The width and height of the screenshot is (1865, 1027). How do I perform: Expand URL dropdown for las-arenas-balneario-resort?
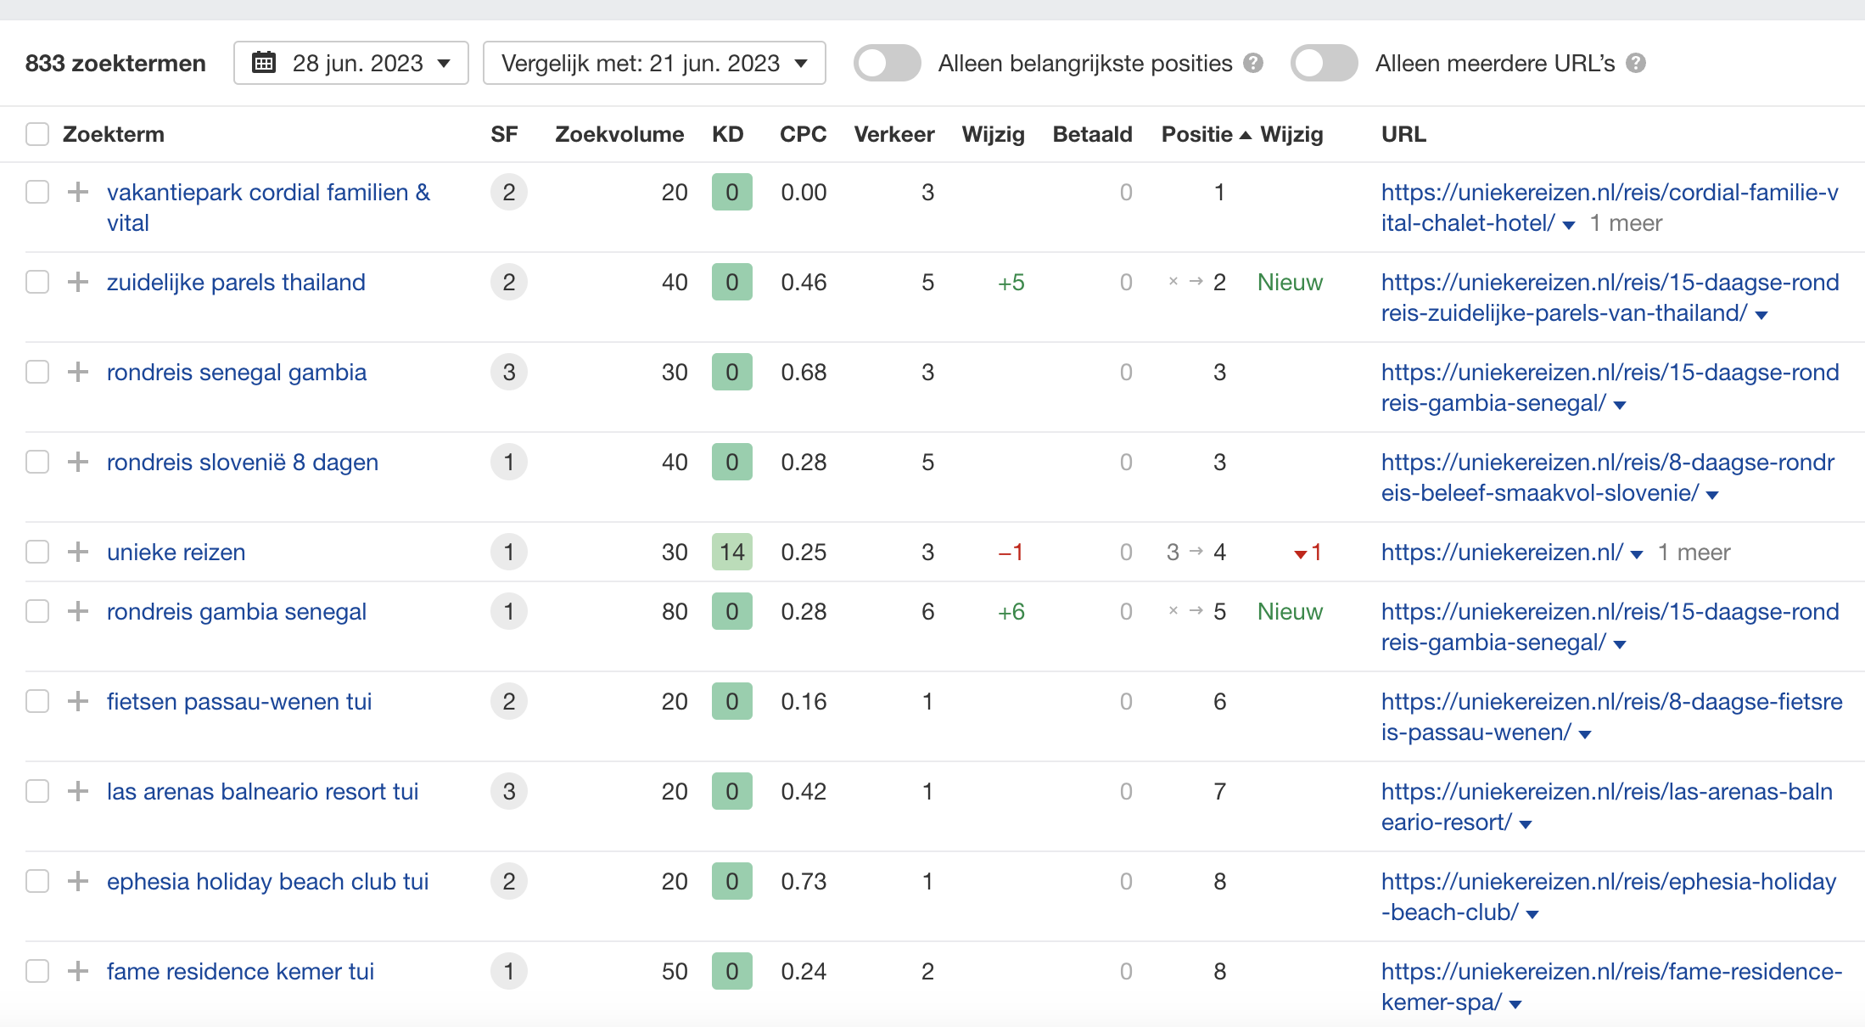tap(1526, 824)
